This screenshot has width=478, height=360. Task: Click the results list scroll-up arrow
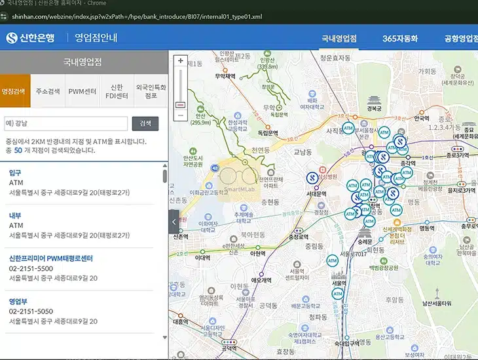pyautogui.click(x=165, y=165)
